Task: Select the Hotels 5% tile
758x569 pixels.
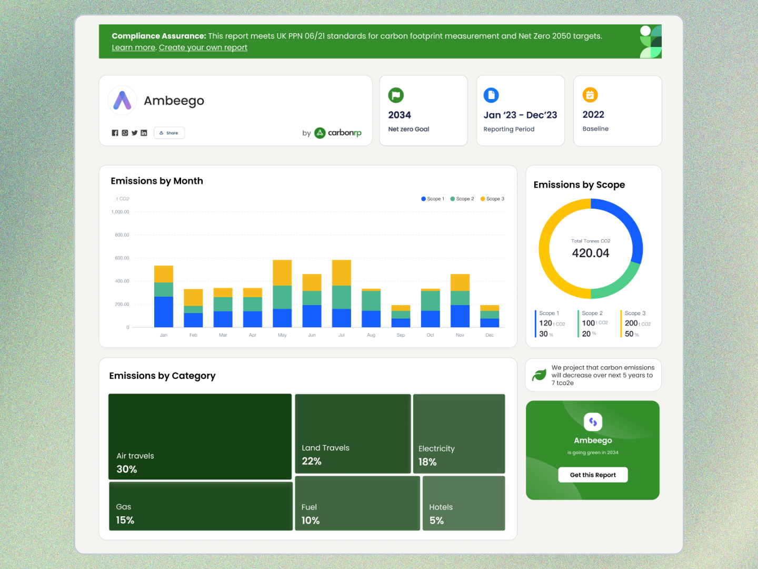Action: (x=464, y=503)
